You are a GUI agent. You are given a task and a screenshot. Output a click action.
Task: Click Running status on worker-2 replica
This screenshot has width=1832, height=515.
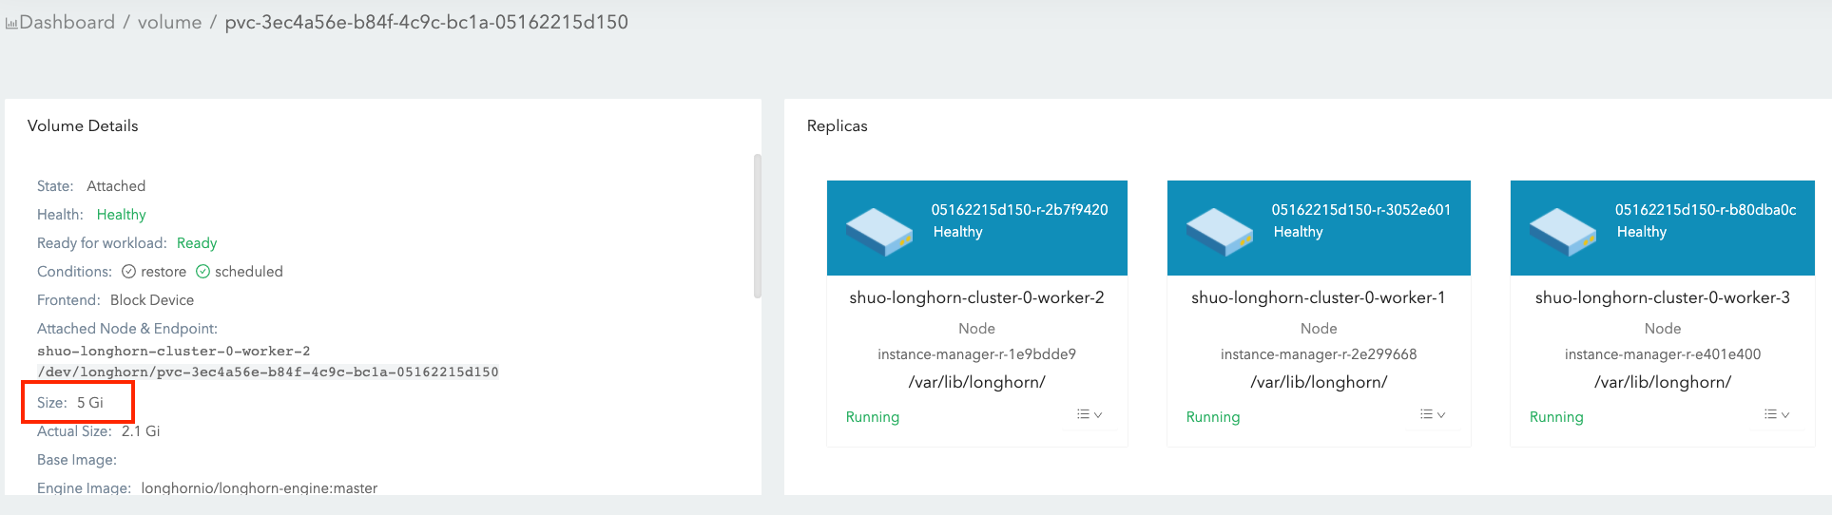pyautogui.click(x=872, y=417)
